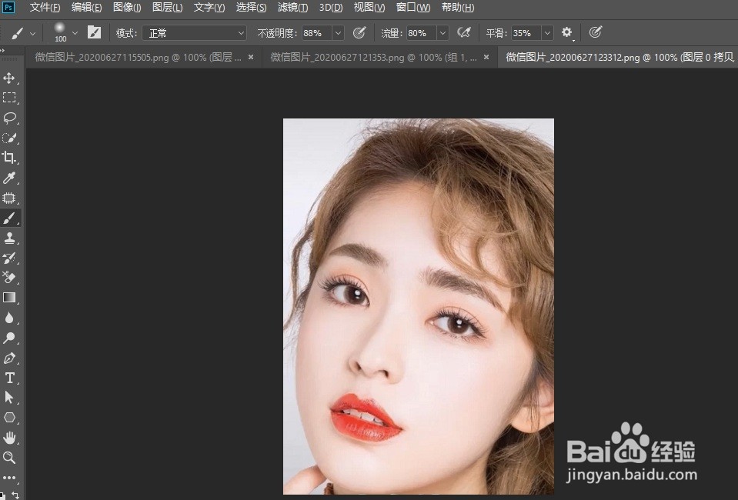This screenshot has height=500, width=738.
Task: Open the blend mode dropdown showing 正常
Action: [195, 33]
